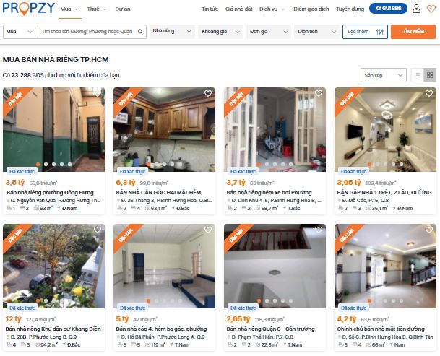Favorite the 2,65 tỷ listing heart

pyautogui.click(x=319, y=230)
